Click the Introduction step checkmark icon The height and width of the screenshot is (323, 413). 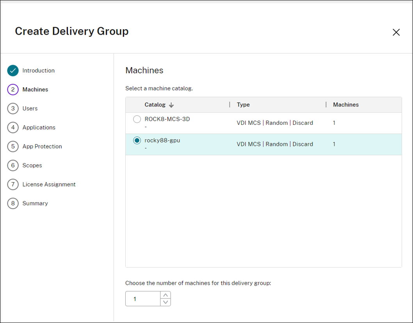click(x=12, y=71)
